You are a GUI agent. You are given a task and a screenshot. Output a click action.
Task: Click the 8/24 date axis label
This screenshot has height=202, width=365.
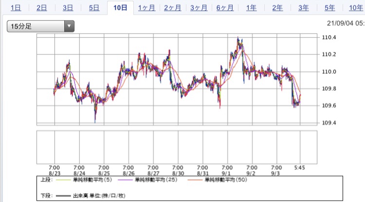79,173
